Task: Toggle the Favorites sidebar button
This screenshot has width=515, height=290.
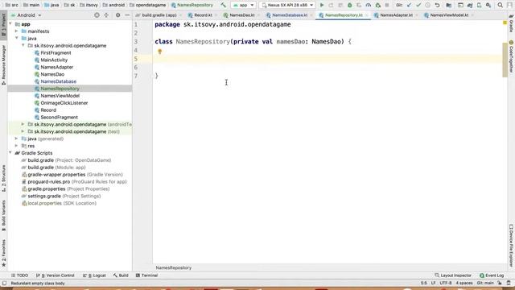Action: pyautogui.click(x=3, y=253)
